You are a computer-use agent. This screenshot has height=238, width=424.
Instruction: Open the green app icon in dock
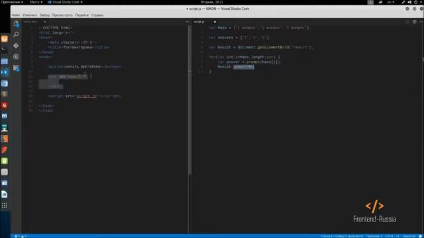click(x=5, y=161)
